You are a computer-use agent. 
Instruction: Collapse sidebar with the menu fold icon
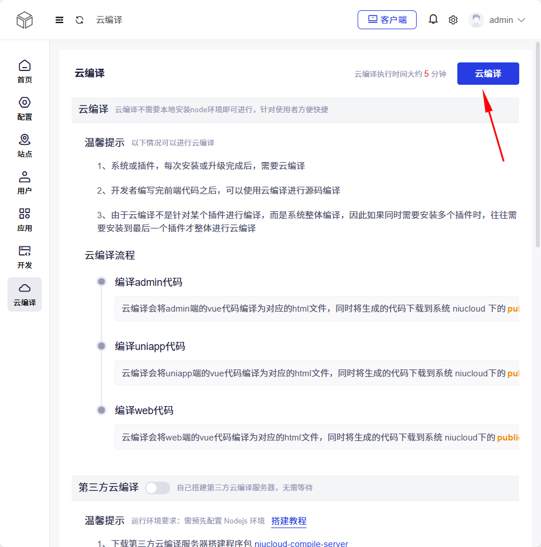point(60,20)
